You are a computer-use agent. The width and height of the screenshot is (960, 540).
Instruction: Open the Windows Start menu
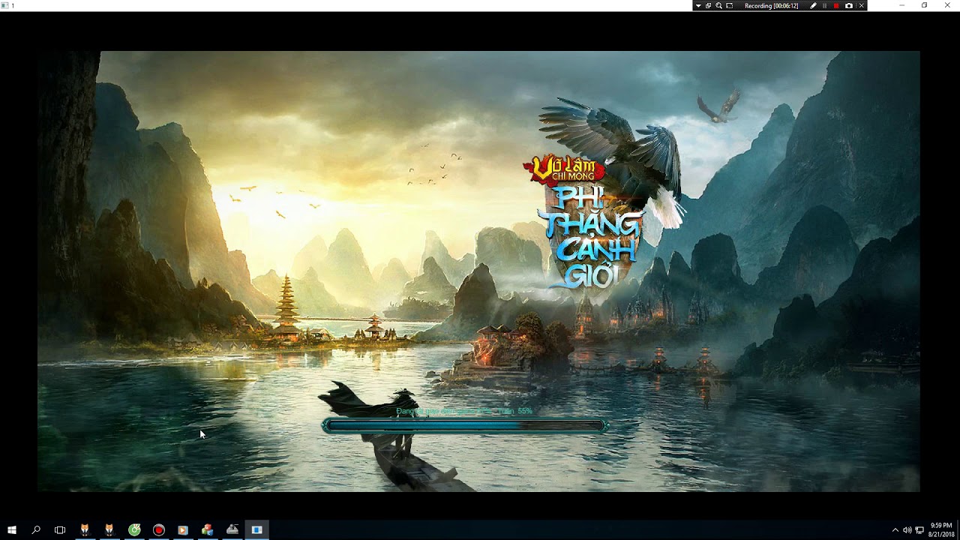(x=12, y=529)
